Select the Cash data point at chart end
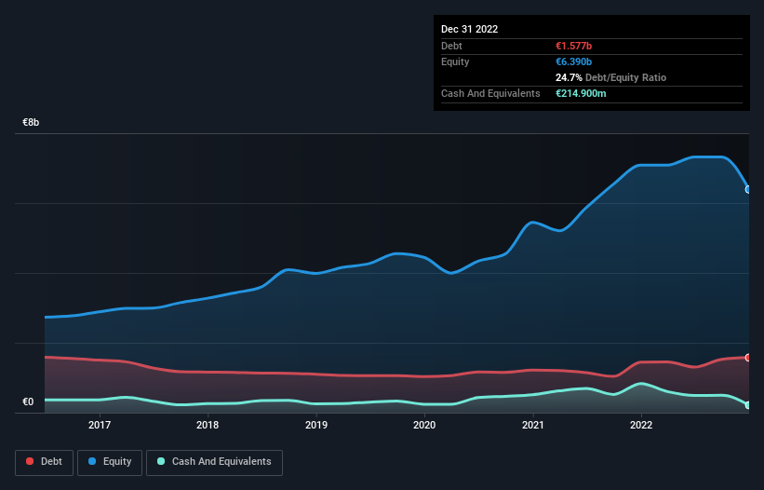The height and width of the screenshot is (490, 764). pos(748,404)
